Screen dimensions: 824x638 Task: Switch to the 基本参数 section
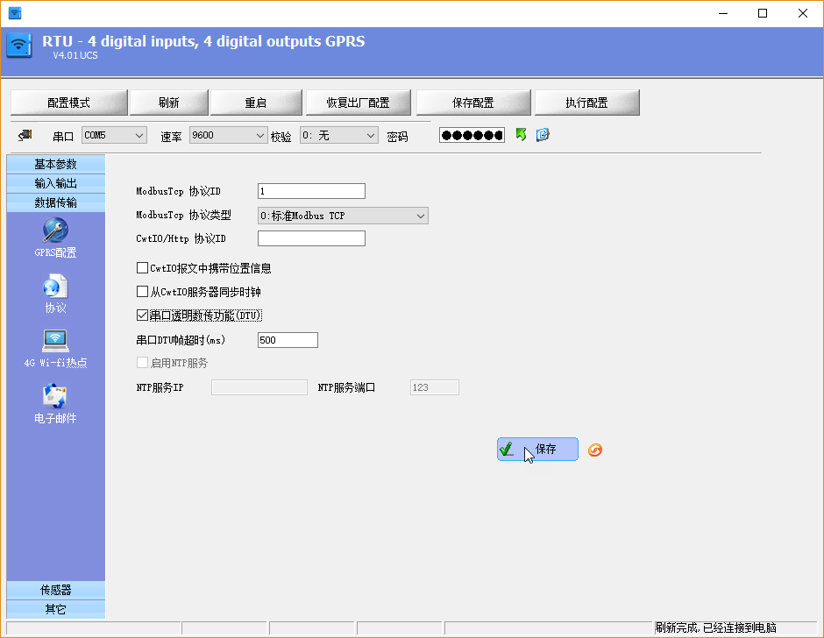click(x=56, y=164)
